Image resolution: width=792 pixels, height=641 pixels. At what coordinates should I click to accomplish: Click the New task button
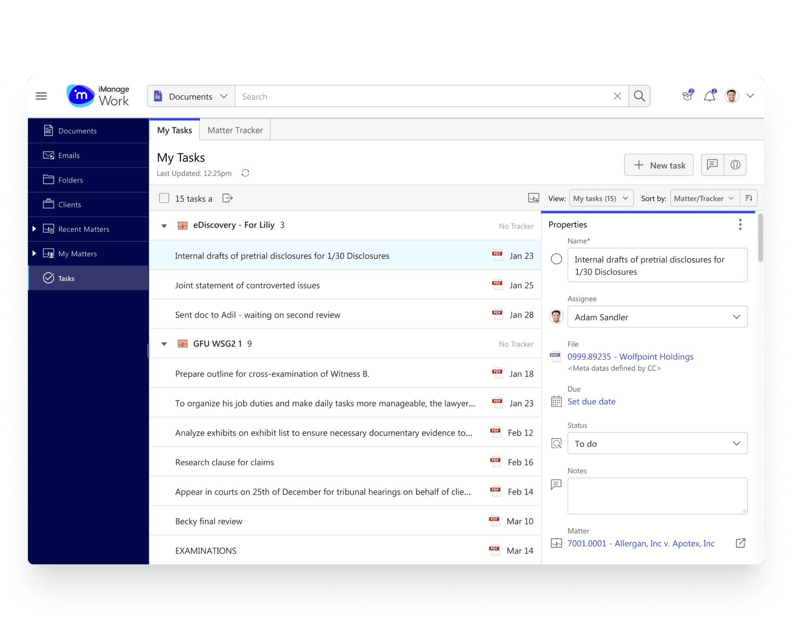[x=659, y=164]
